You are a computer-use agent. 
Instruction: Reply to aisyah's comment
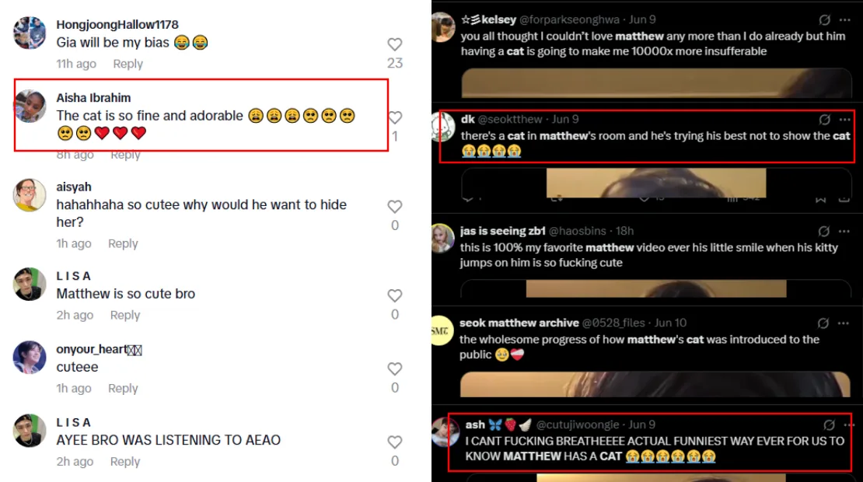point(123,244)
